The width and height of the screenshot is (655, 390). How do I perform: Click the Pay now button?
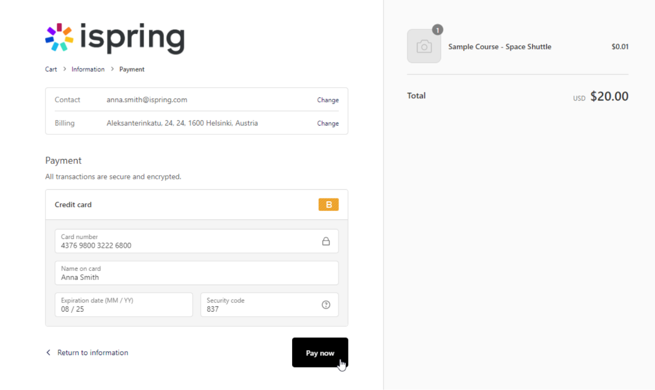click(320, 352)
